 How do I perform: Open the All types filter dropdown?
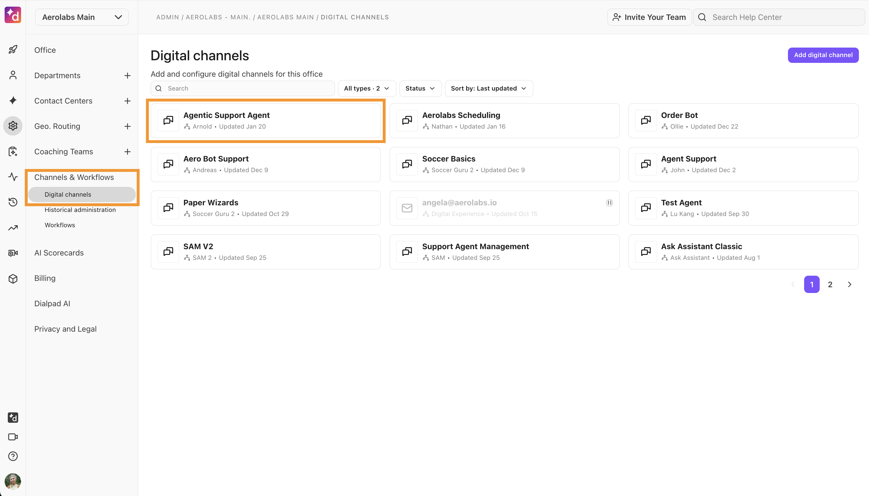pos(367,89)
